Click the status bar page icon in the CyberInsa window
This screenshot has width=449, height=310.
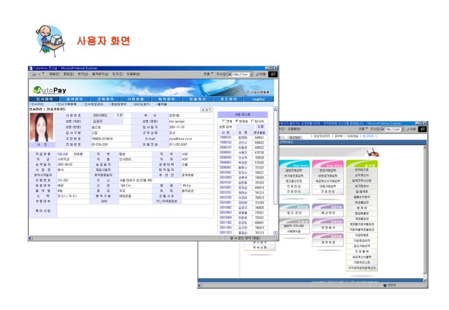31,238
